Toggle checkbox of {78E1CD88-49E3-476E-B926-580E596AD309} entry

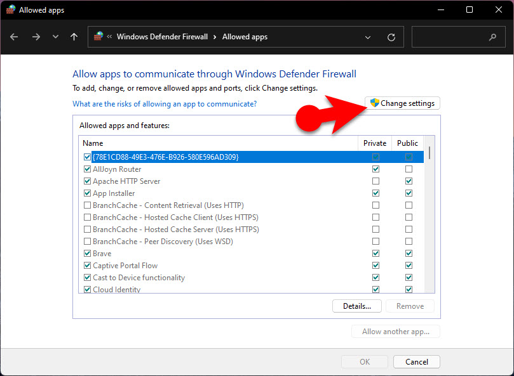click(87, 157)
